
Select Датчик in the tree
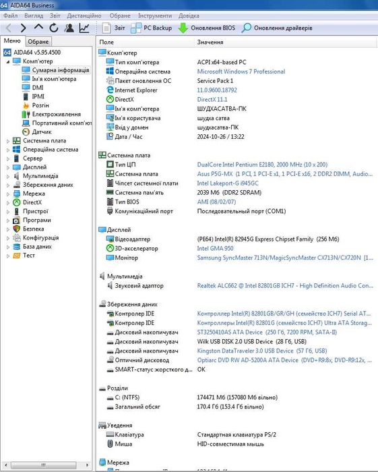click(42, 132)
